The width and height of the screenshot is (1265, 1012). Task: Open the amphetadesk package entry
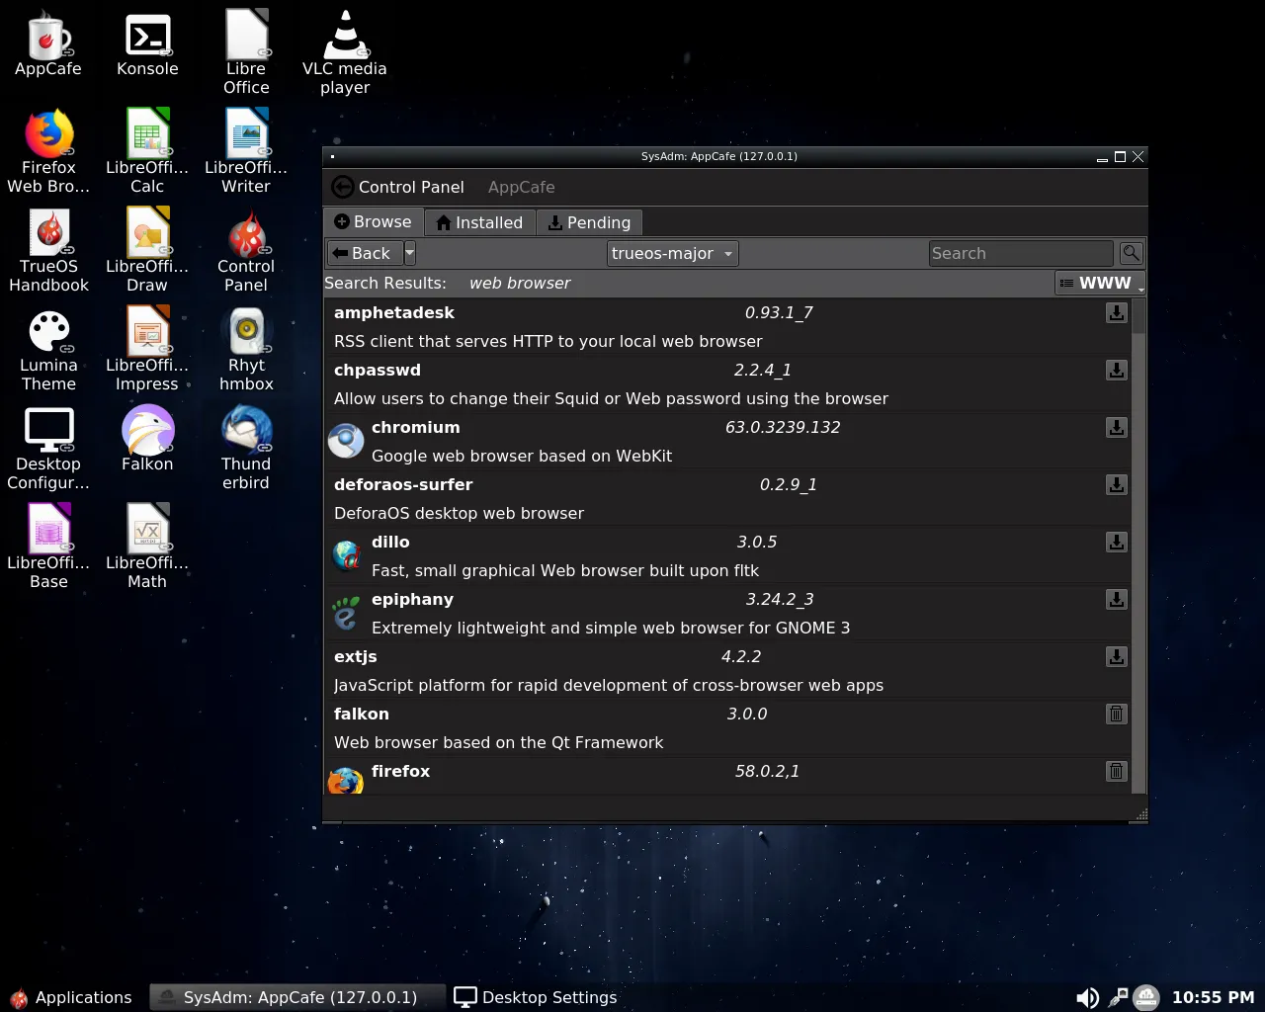726,326
